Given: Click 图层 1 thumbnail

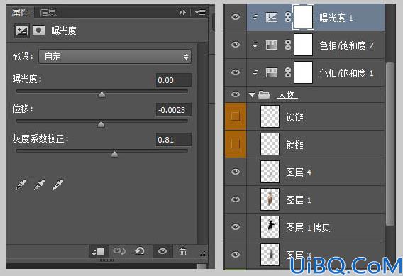Looking at the screenshot, I should pos(270,199).
